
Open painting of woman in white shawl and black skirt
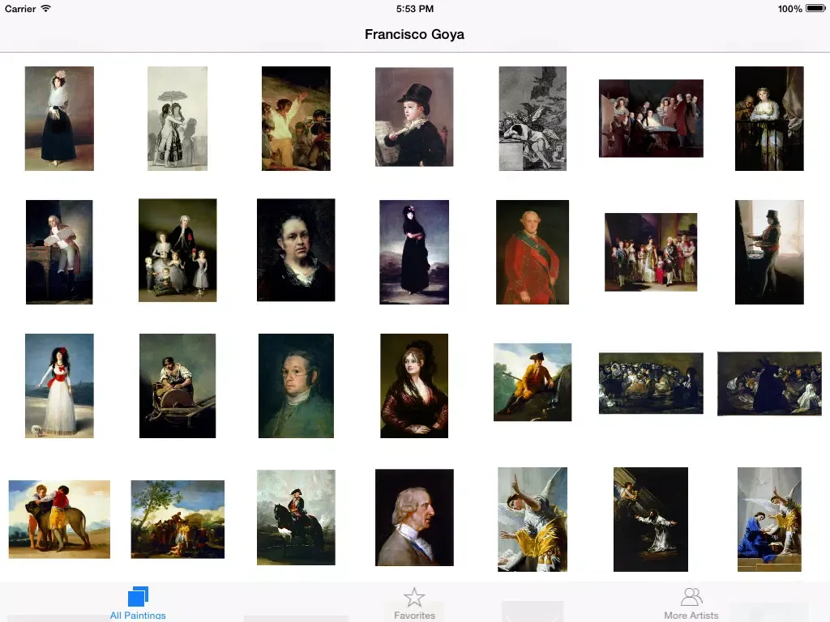point(59,118)
